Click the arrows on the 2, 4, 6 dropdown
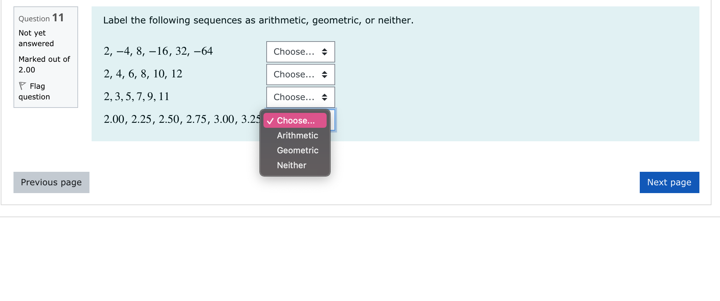The width and height of the screenshot is (720, 301). 324,75
